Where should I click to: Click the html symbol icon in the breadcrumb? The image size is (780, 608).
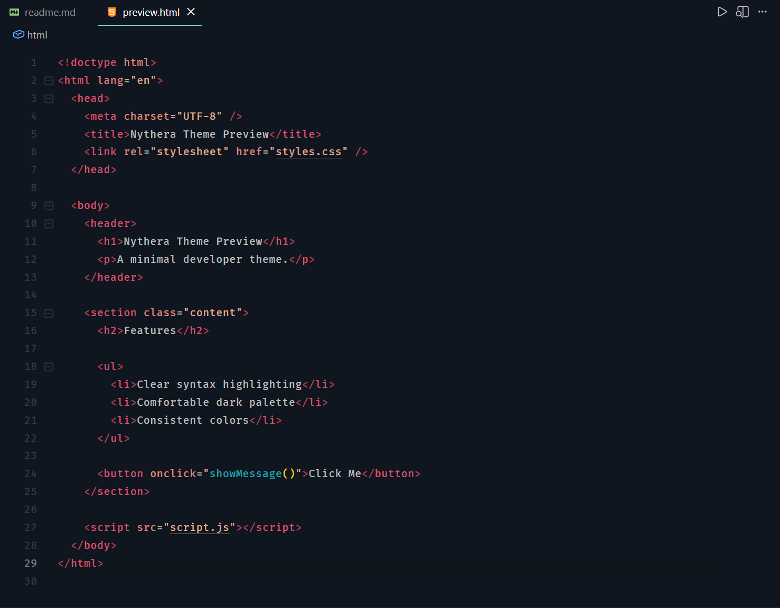[x=17, y=34]
